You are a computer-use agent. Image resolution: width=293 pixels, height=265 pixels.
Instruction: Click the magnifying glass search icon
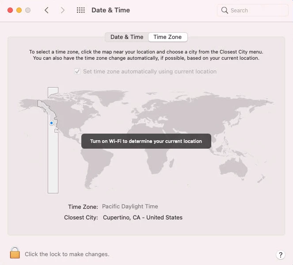pyautogui.click(x=225, y=10)
